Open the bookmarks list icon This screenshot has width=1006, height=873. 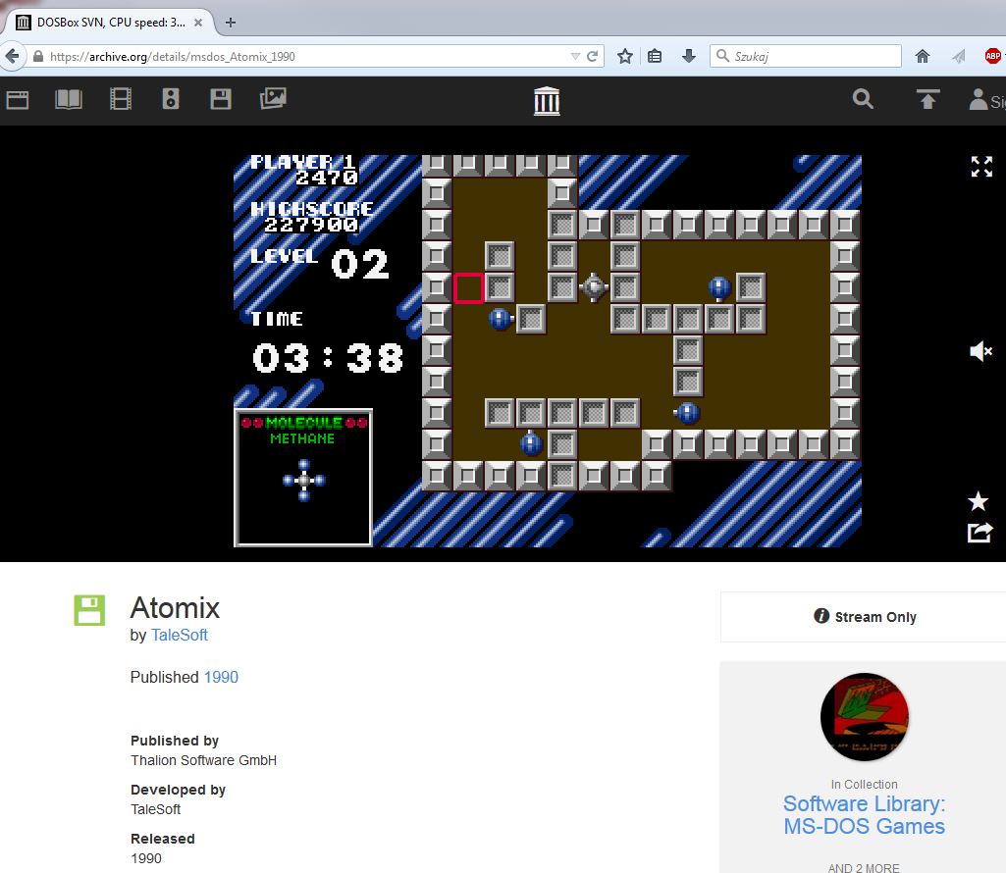655,57
